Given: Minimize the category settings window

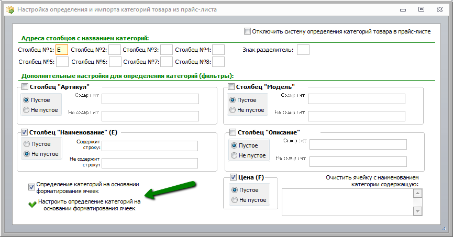Looking at the screenshot, I should (403, 10).
